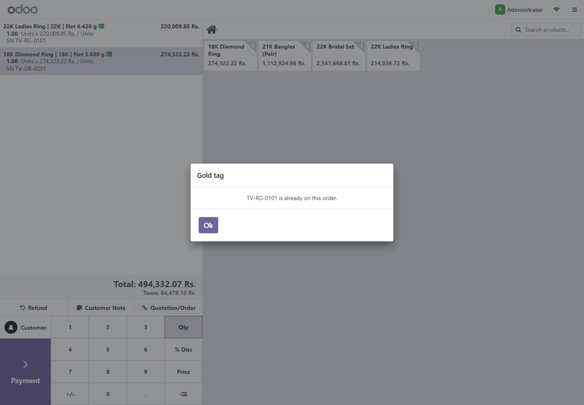Click the home category icon

point(211,30)
